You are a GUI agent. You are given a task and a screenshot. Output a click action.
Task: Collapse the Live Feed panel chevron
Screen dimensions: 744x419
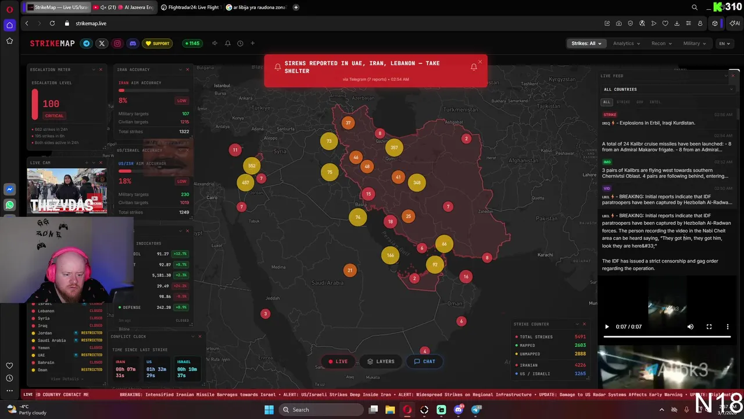tap(725, 76)
